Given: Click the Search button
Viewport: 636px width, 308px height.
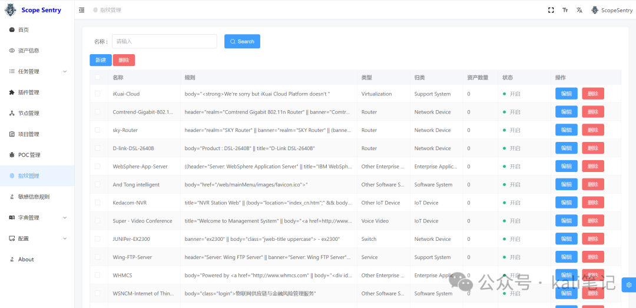Looking at the screenshot, I should pos(242,41).
